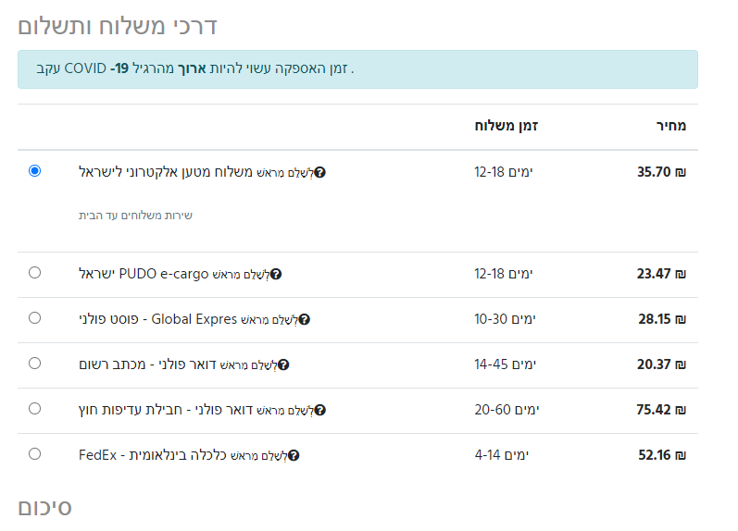Choose the PUDO e-cargo shipping radio button
The image size is (738, 531).
(x=34, y=273)
